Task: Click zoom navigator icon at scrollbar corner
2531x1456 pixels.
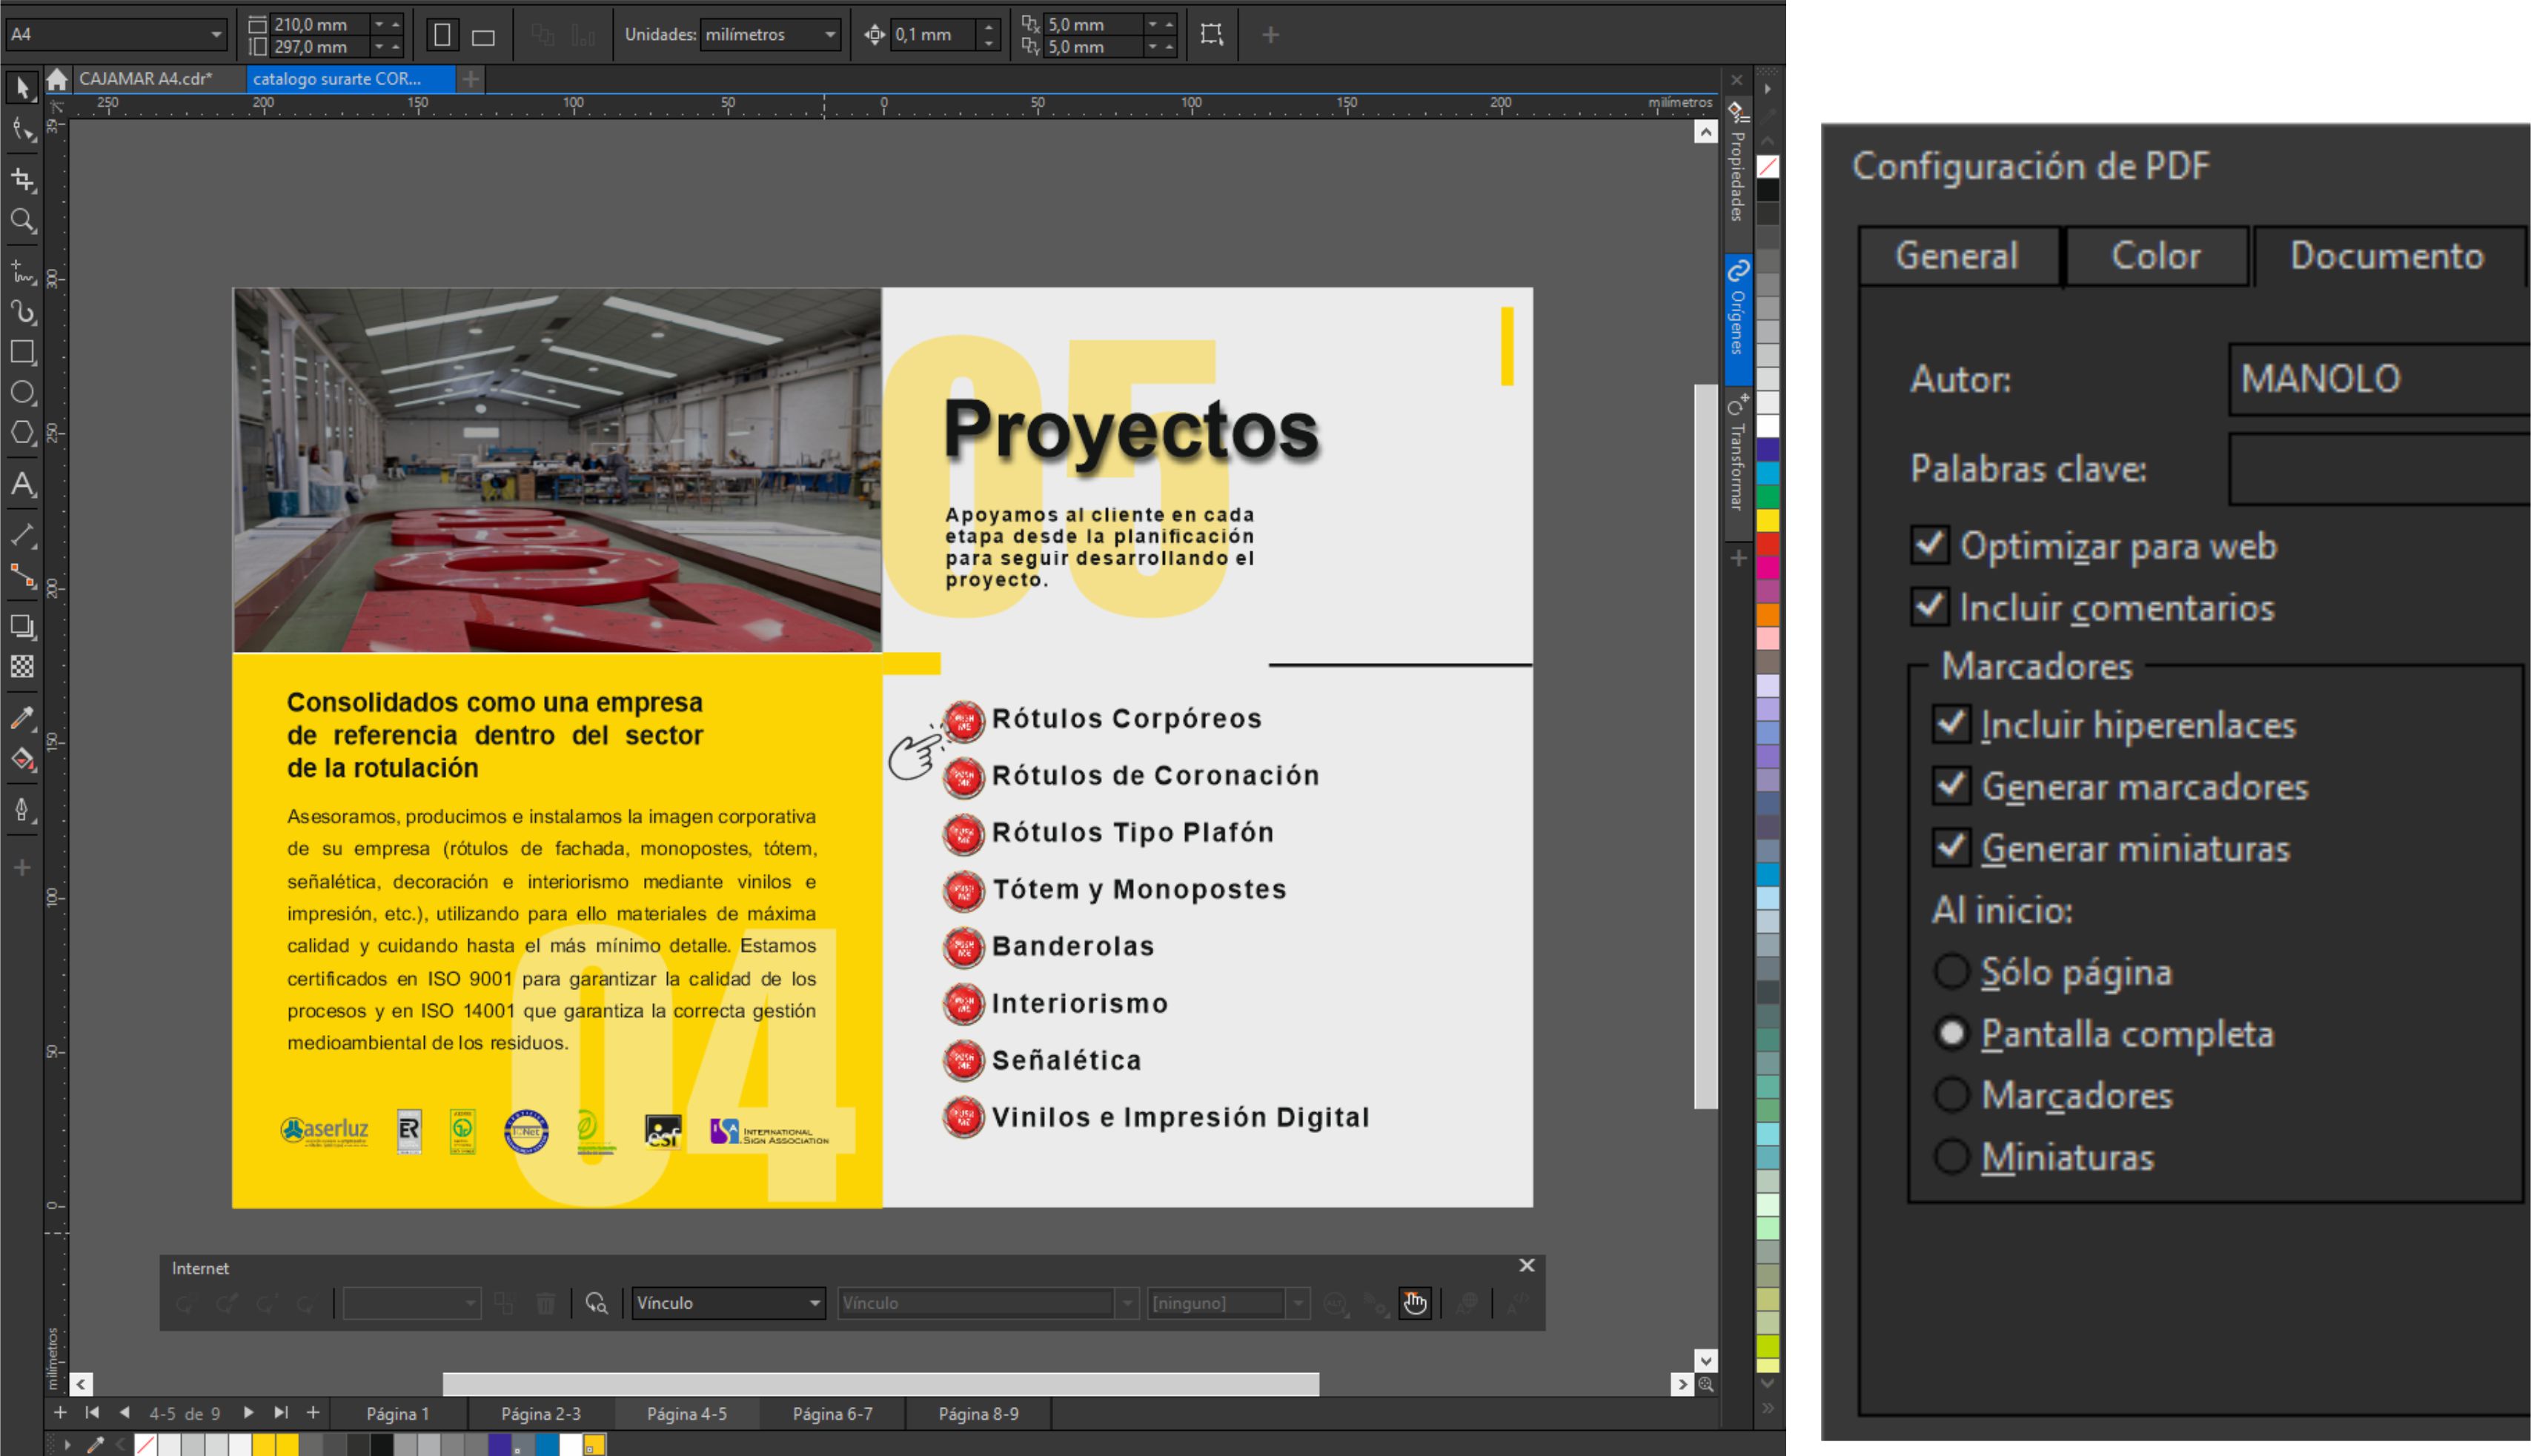Action: (1706, 1385)
